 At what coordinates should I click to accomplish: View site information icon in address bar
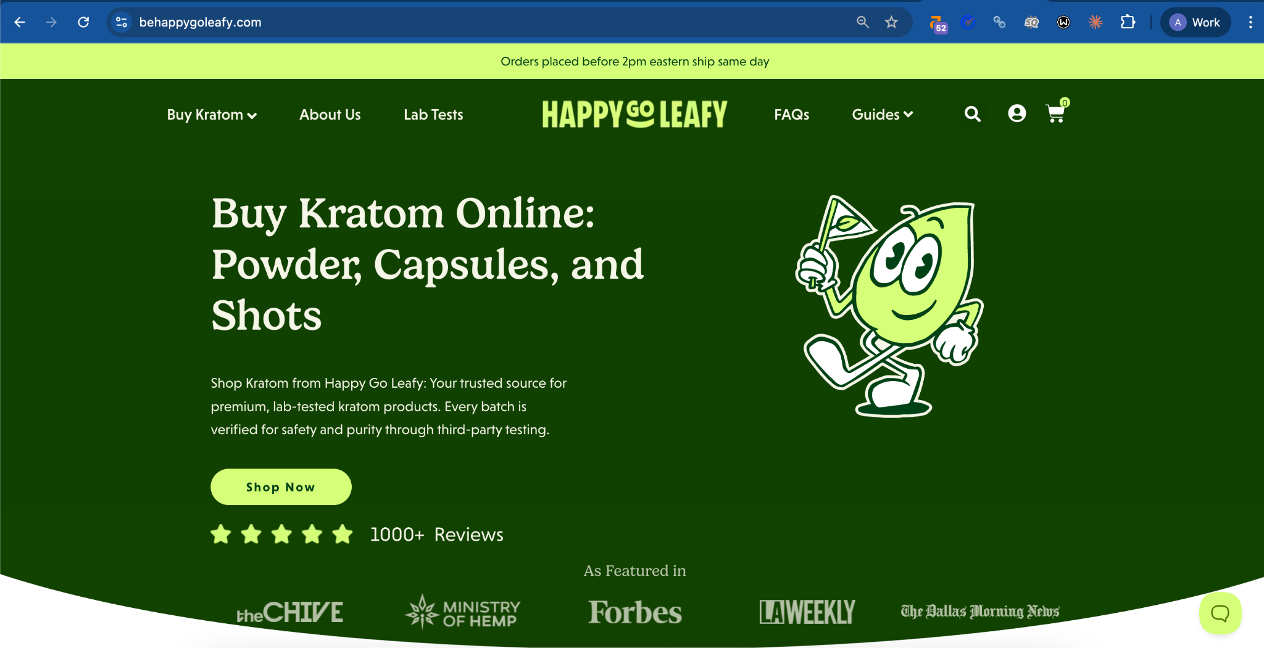(x=122, y=22)
